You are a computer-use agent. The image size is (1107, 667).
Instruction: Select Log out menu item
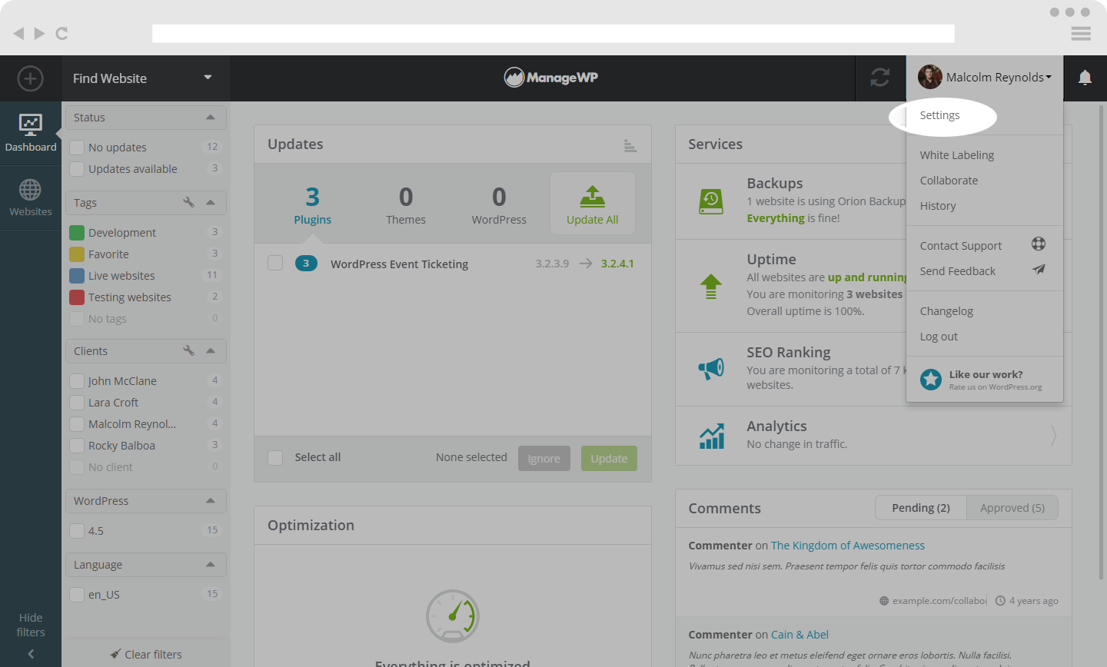pos(939,337)
